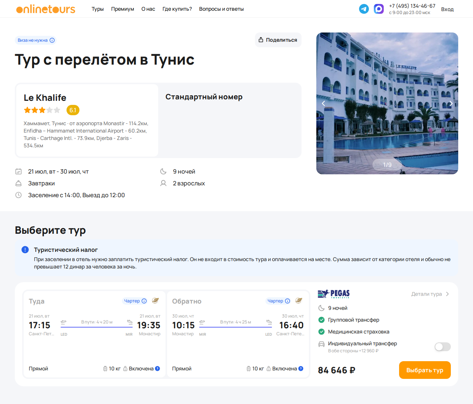Click the tour price '84 646 ₽'

point(337,370)
